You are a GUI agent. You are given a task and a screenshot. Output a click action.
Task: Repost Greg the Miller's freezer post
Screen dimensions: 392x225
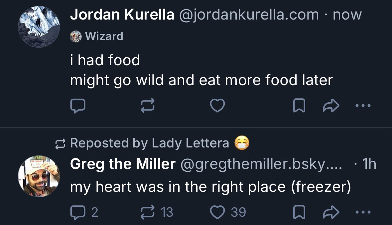[x=148, y=212]
